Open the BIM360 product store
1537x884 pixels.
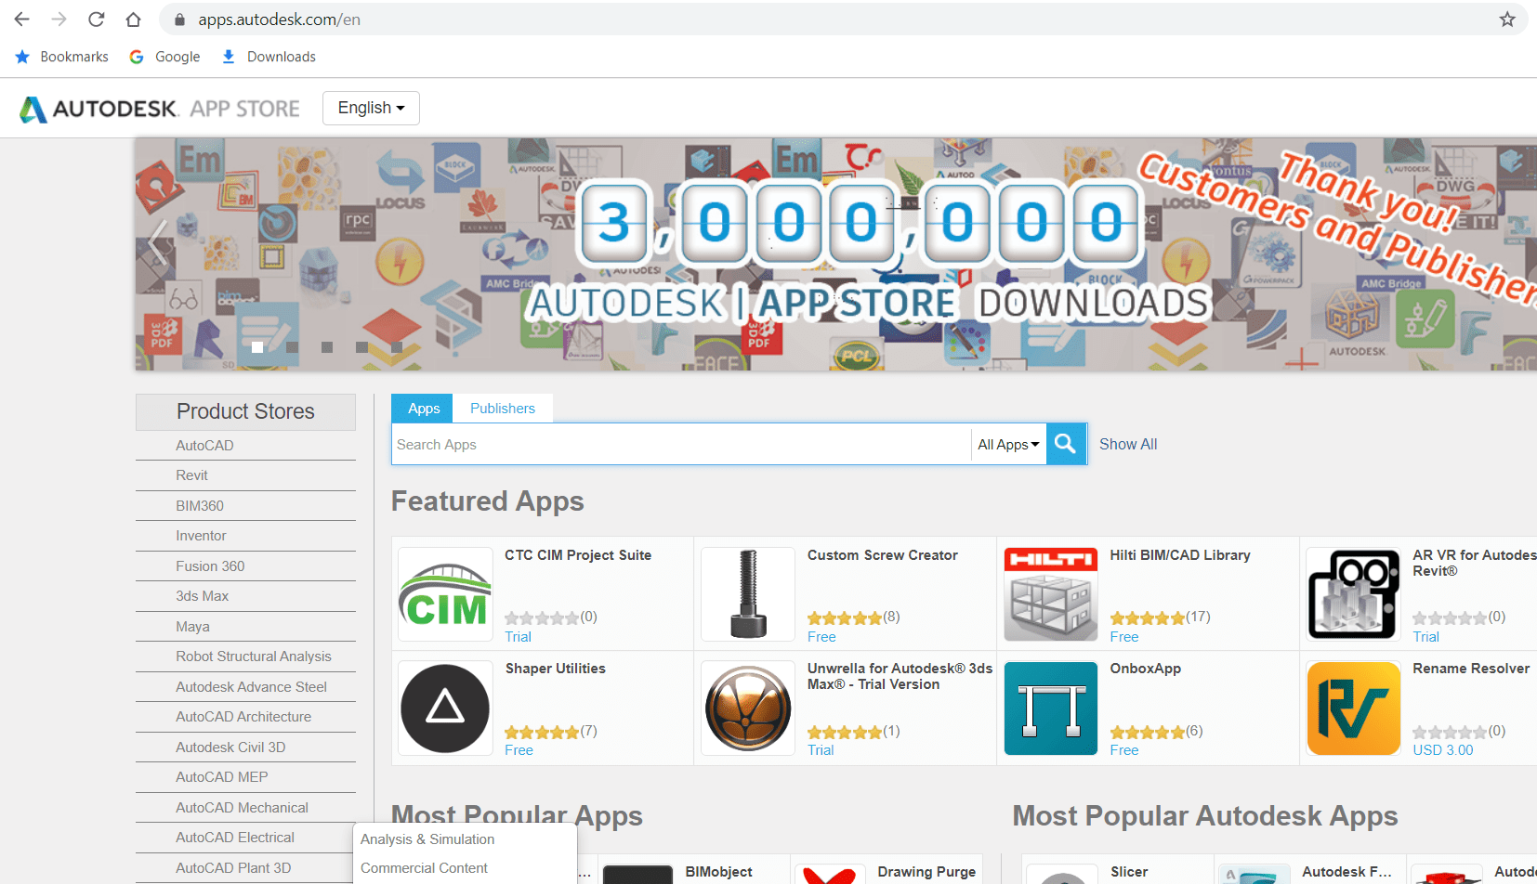click(x=245, y=506)
